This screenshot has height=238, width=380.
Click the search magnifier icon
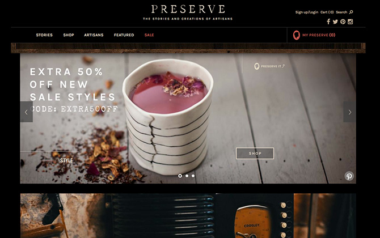coord(351,12)
